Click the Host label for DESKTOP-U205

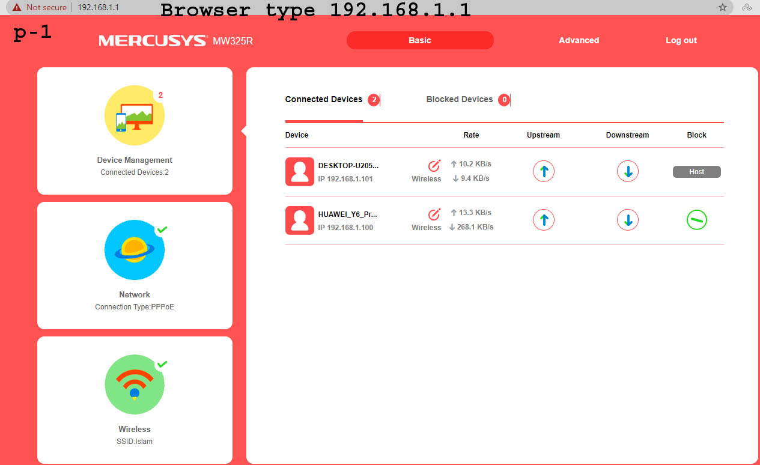696,172
